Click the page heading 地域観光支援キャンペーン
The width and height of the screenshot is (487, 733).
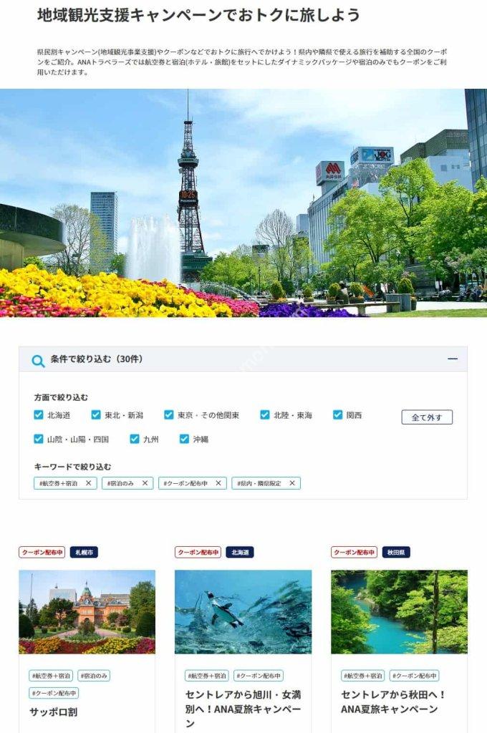(x=199, y=15)
